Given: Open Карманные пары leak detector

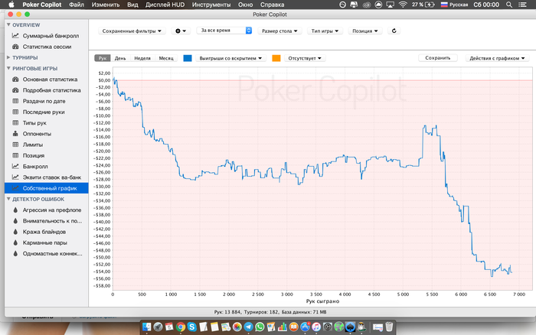Looking at the screenshot, I should [45, 242].
